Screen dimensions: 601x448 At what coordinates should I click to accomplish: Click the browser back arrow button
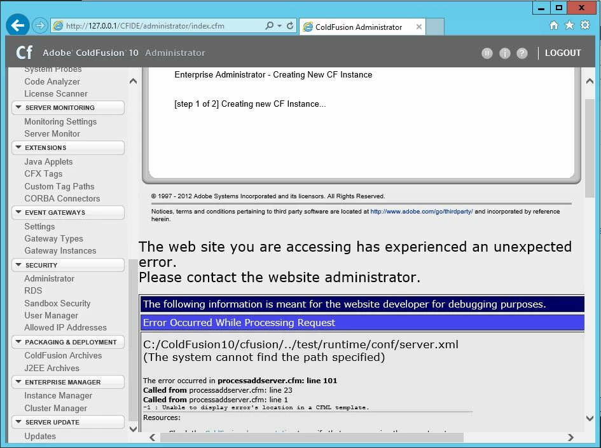tap(18, 25)
